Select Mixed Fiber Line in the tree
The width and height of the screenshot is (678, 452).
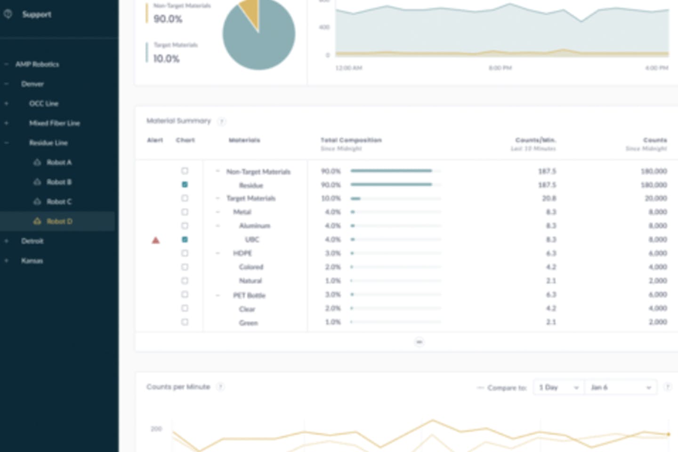click(x=55, y=123)
